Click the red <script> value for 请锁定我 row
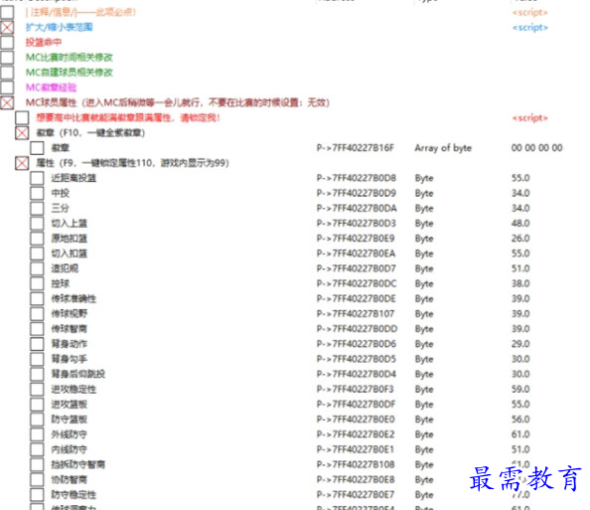The height and width of the screenshot is (510, 590). pos(529,118)
